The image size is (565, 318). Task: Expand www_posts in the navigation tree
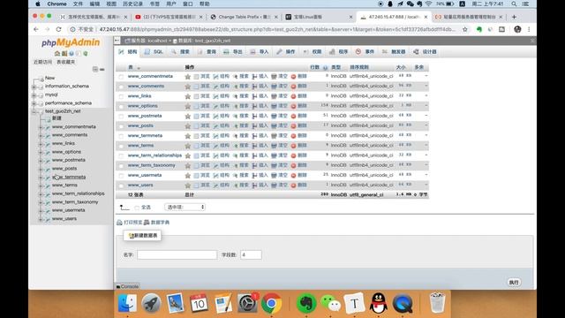(41, 169)
